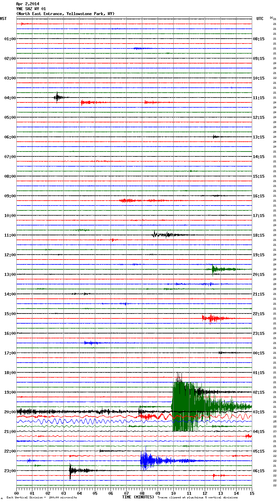278x502 pixels.
Task: Click the '03:15' UTC time label
Action: (259, 412)
